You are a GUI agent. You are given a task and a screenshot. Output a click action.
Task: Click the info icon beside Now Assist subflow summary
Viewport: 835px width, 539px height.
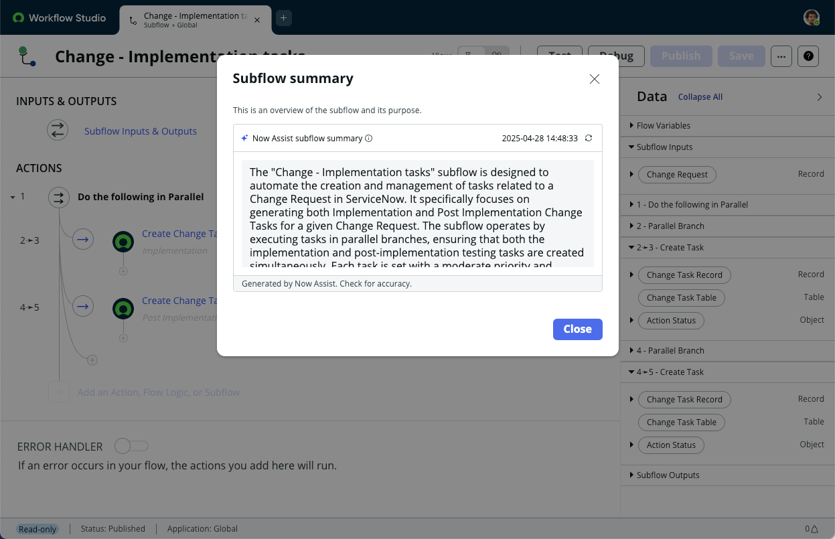pyautogui.click(x=368, y=139)
